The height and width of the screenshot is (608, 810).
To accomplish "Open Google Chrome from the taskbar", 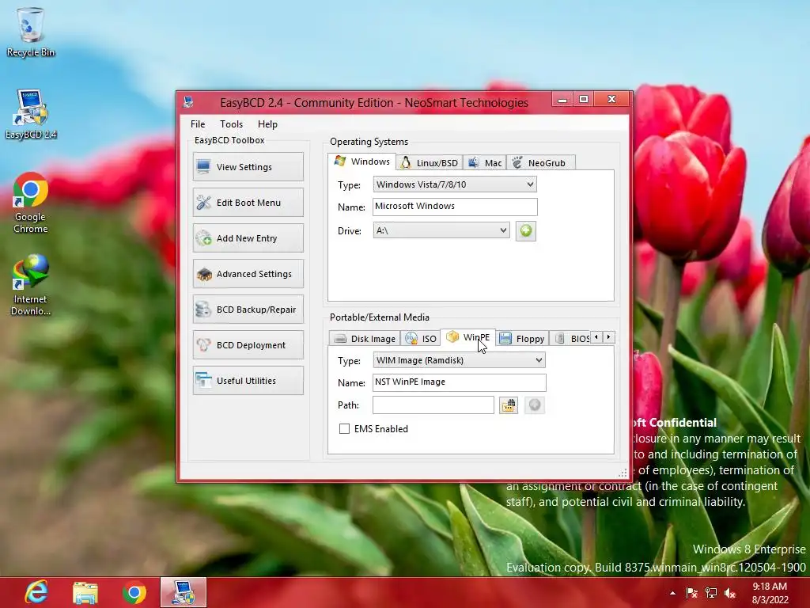I will coord(134,592).
